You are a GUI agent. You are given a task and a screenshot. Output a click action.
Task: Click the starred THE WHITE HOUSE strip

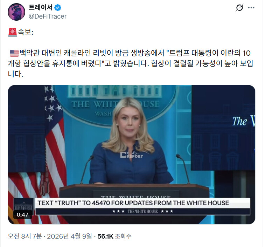tap(142, 212)
